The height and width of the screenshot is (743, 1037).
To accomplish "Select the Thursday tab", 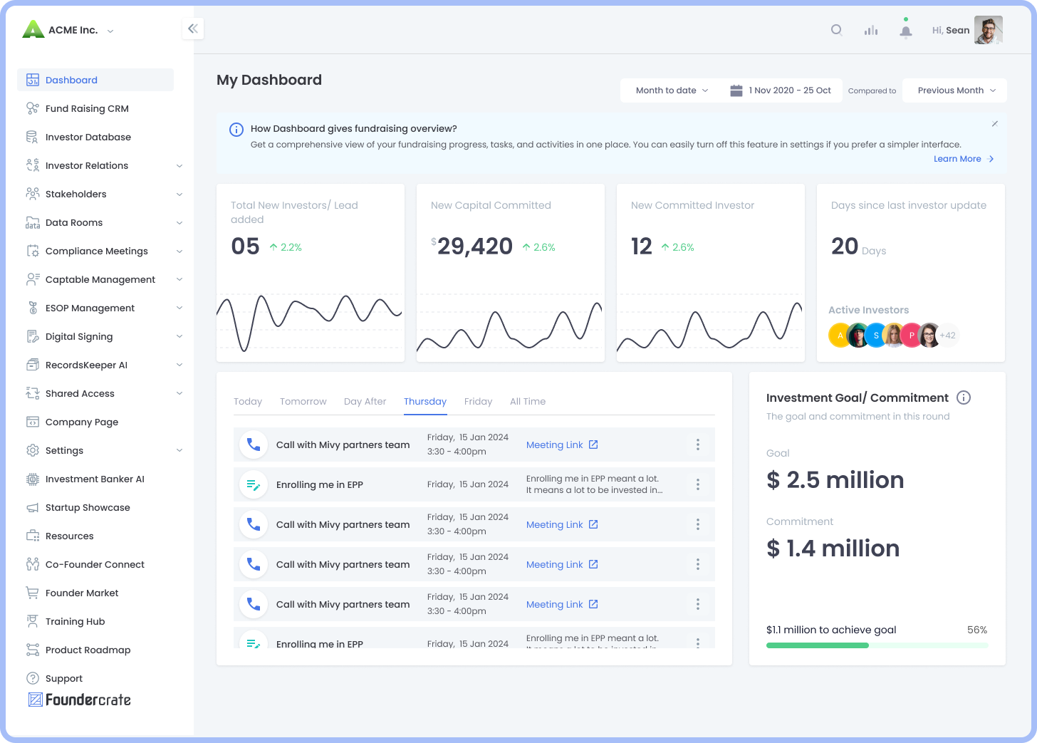I will tap(425, 402).
